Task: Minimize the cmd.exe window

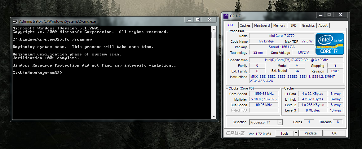Action: 190,20
